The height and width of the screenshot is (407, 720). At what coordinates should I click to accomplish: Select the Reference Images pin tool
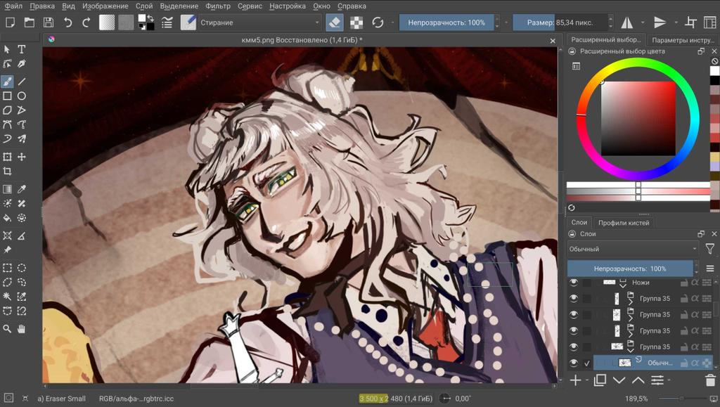point(7,250)
